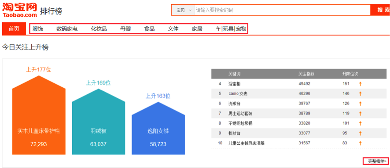The width and height of the screenshot is (390, 168).
Task: Click the teal 羽绒被 ranking bar
Action: [99, 122]
